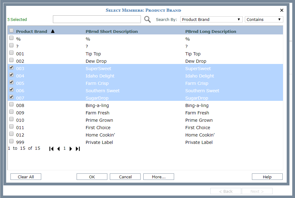Click the Cancel button
The height and width of the screenshot is (198, 295).
click(125, 177)
